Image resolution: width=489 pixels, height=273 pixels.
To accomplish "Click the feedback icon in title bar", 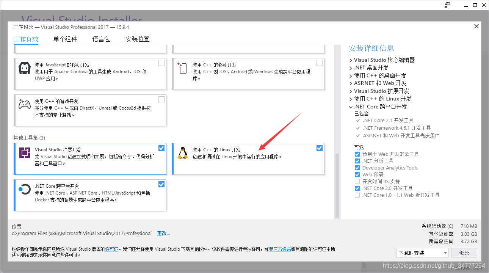I will (448, 5).
